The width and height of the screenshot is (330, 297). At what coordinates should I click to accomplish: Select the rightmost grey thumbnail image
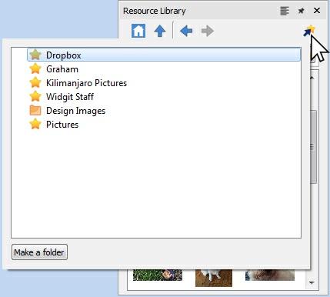tap(270, 275)
